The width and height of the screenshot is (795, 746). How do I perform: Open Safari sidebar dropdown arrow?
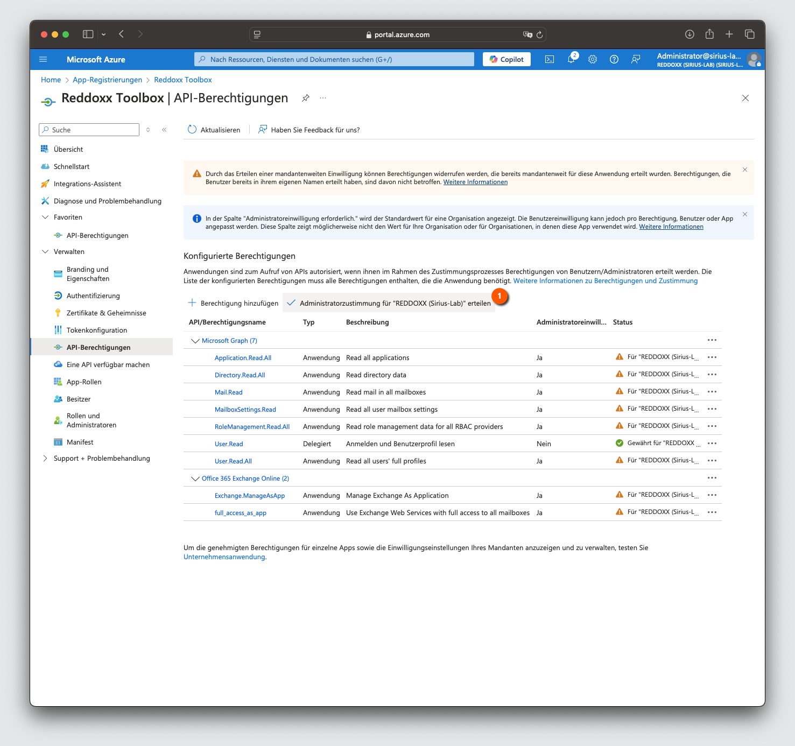(103, 34)
